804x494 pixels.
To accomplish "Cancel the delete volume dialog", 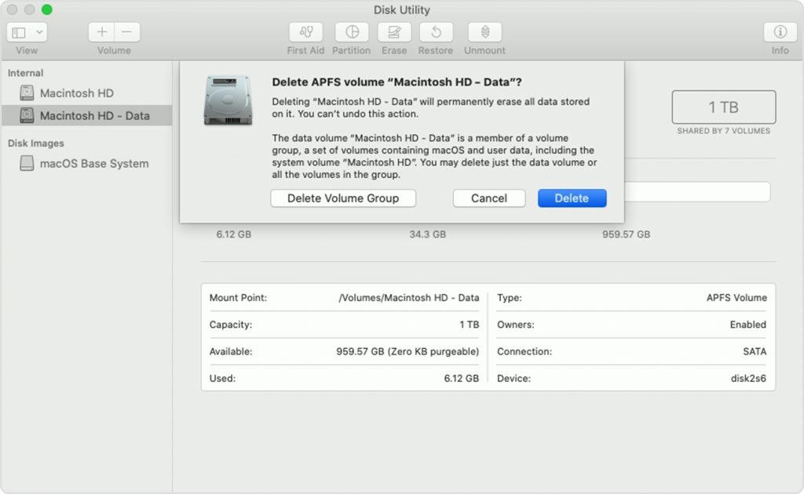I will pyautogui.click(x=489, y=198).
